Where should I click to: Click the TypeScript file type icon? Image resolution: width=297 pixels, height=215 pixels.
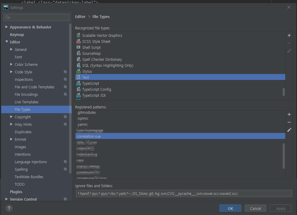click(78, 83)
